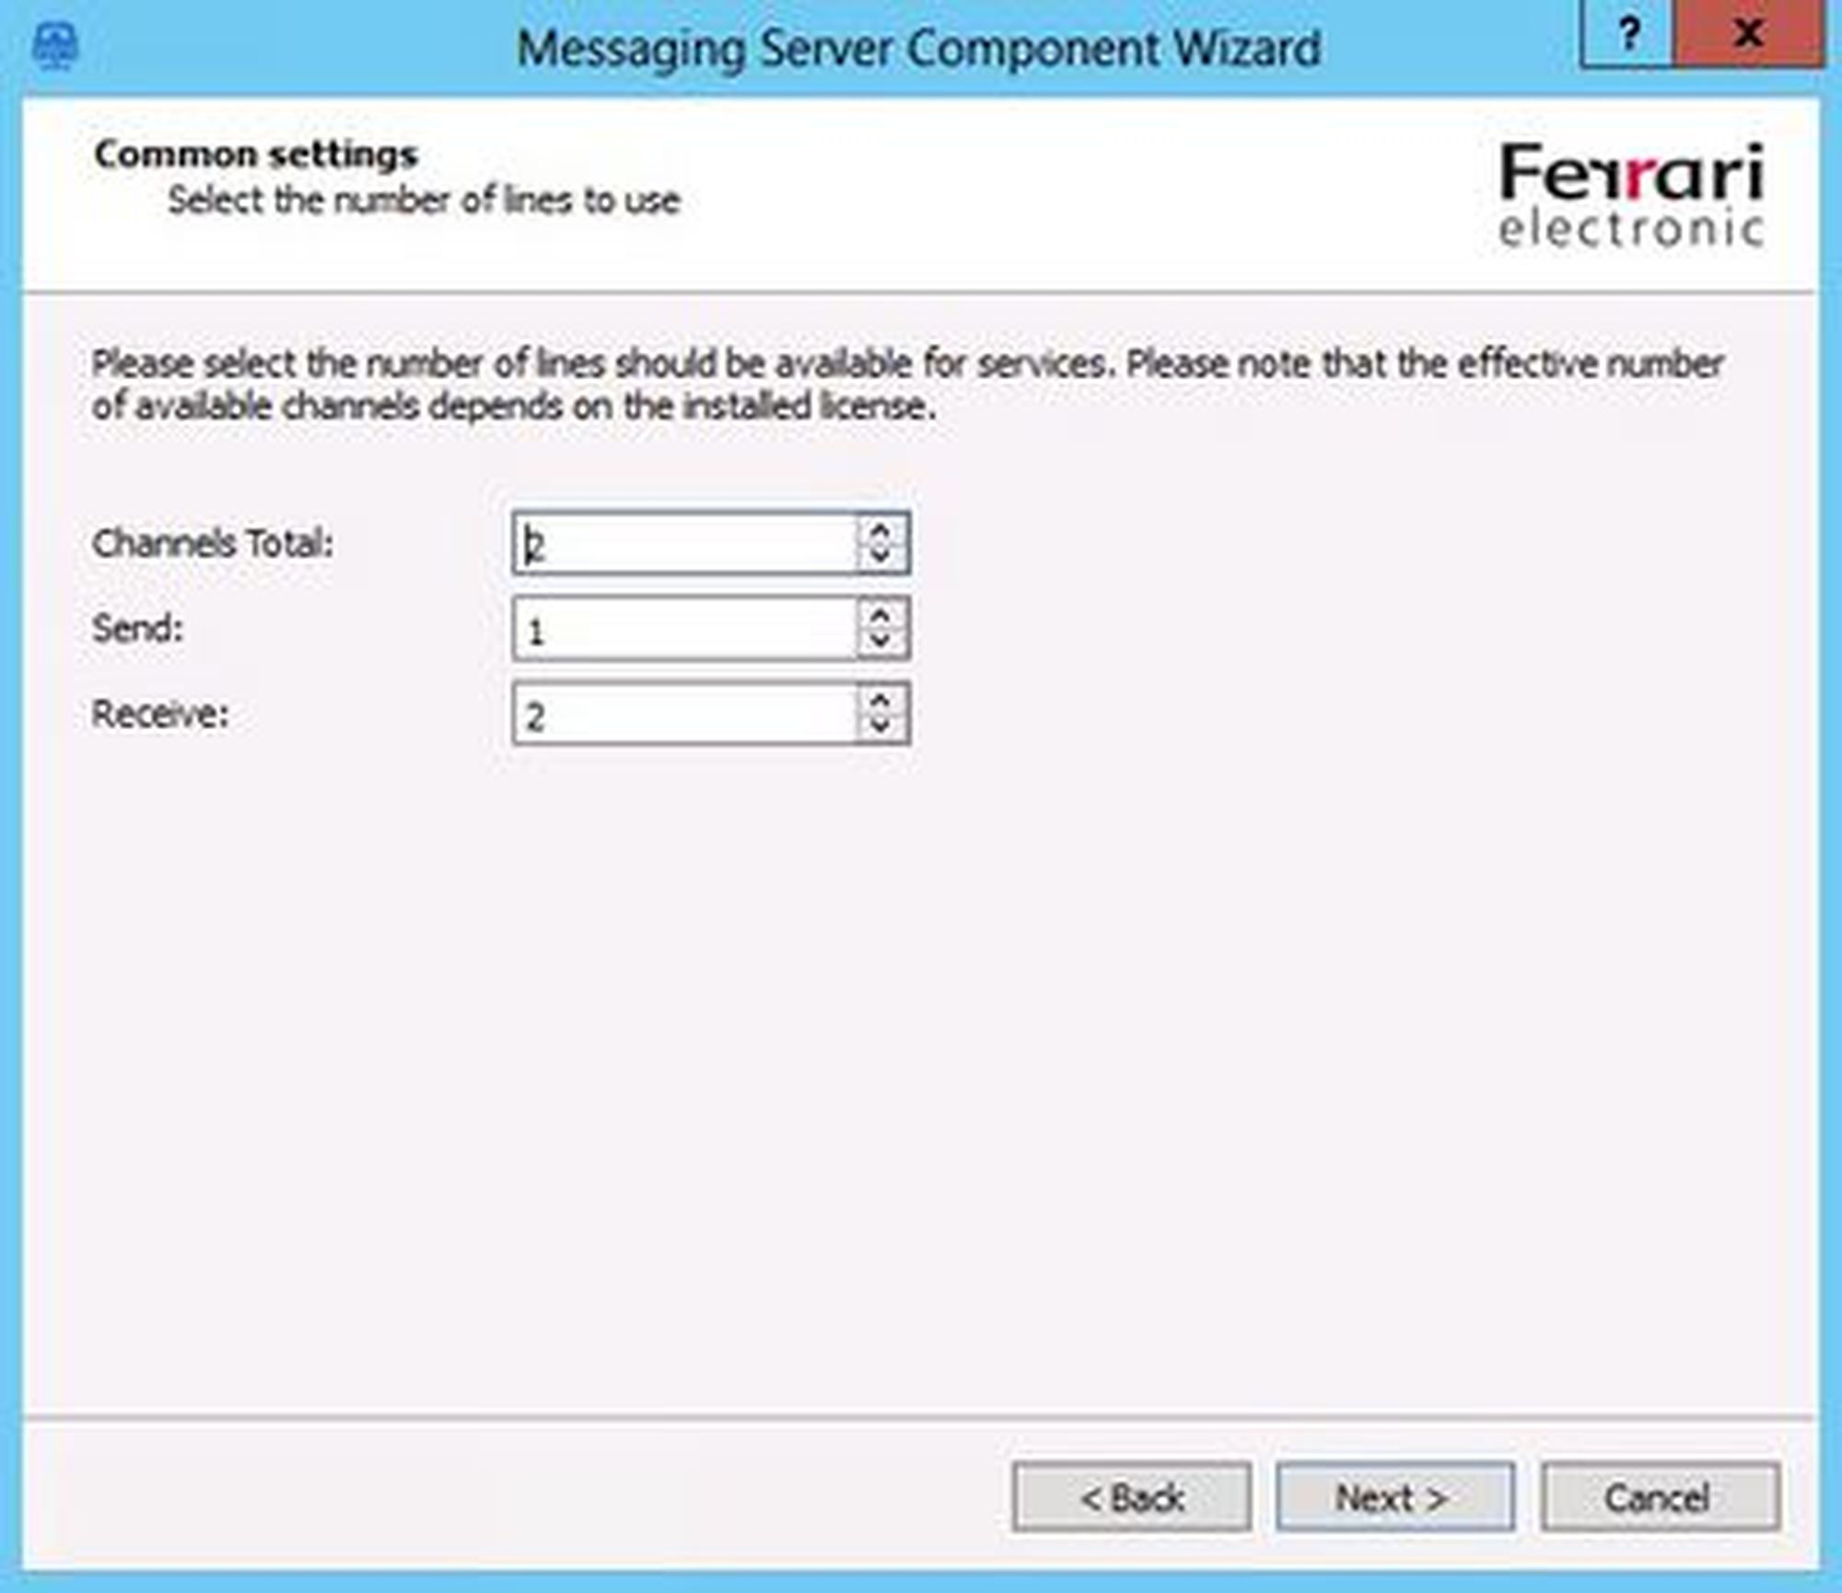Click the Ferrari electronic logo
The height and width of the screenshot is (1593, 1842).
1631,195
